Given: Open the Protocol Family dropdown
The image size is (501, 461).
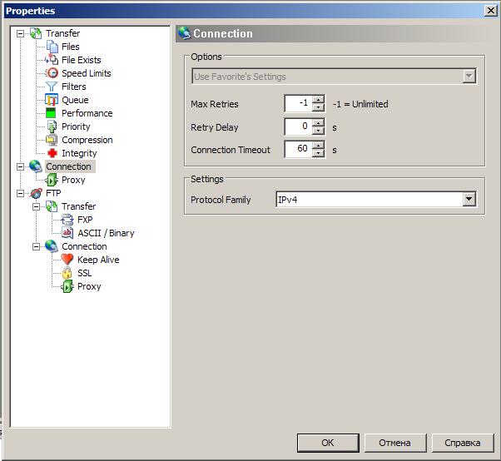Looking at the screenshot, I should pyautogui.click(x=469, y=200).
